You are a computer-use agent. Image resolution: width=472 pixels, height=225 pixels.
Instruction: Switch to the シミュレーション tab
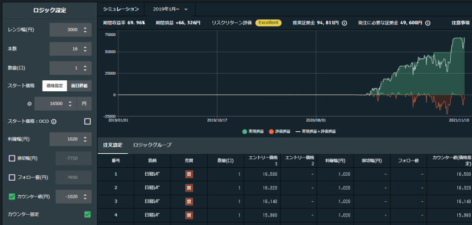(x=121, y=9)
